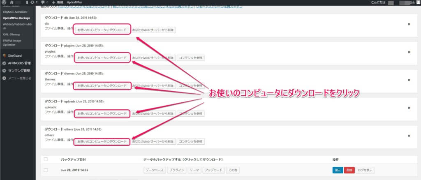Dismiss the db download panel with X
The width and height of the screenshot is (421, 180).
(x=409, y=24)
